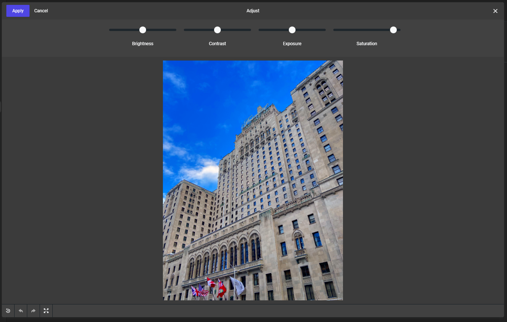Image resolution: width=507 pixels, height=322 pixels.
Task: Click the Exposure label
Action: tap(292, 44)
